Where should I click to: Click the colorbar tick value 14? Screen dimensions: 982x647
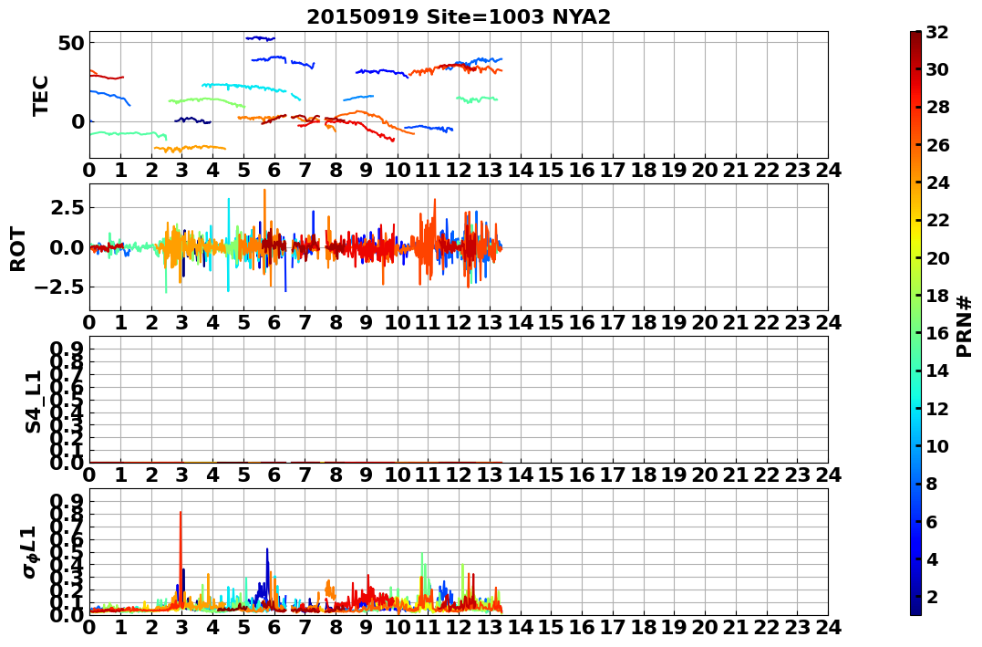tap(937, 370)
